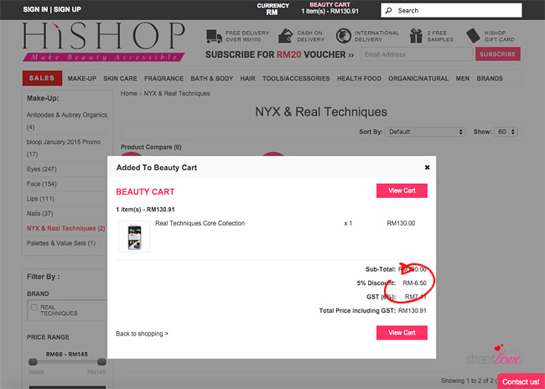This screenshot has height=389, width=545.
Task: Click the 2 free samples gift icon
Action: click(x=416, y=36)
